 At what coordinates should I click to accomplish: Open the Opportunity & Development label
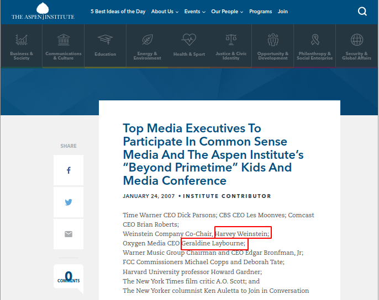point(273,56)
